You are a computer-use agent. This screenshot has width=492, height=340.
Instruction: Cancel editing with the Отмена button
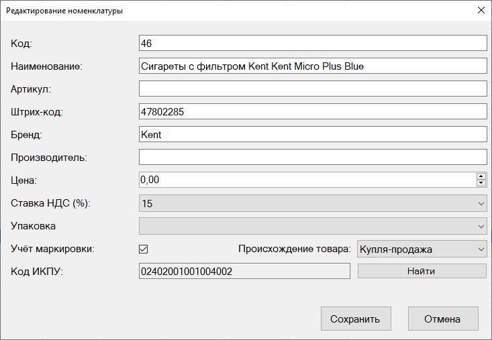442,319
